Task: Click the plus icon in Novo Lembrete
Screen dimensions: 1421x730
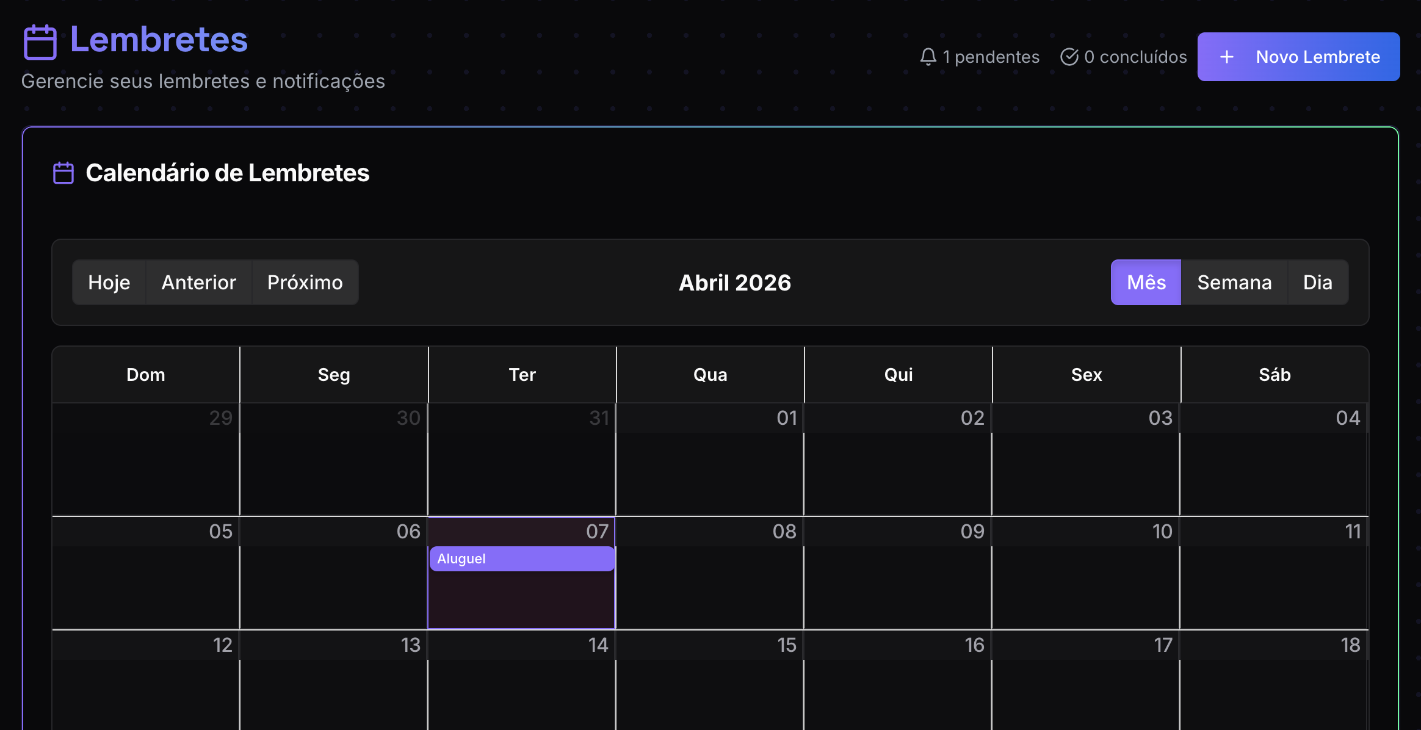Action: coord(1226,57)
